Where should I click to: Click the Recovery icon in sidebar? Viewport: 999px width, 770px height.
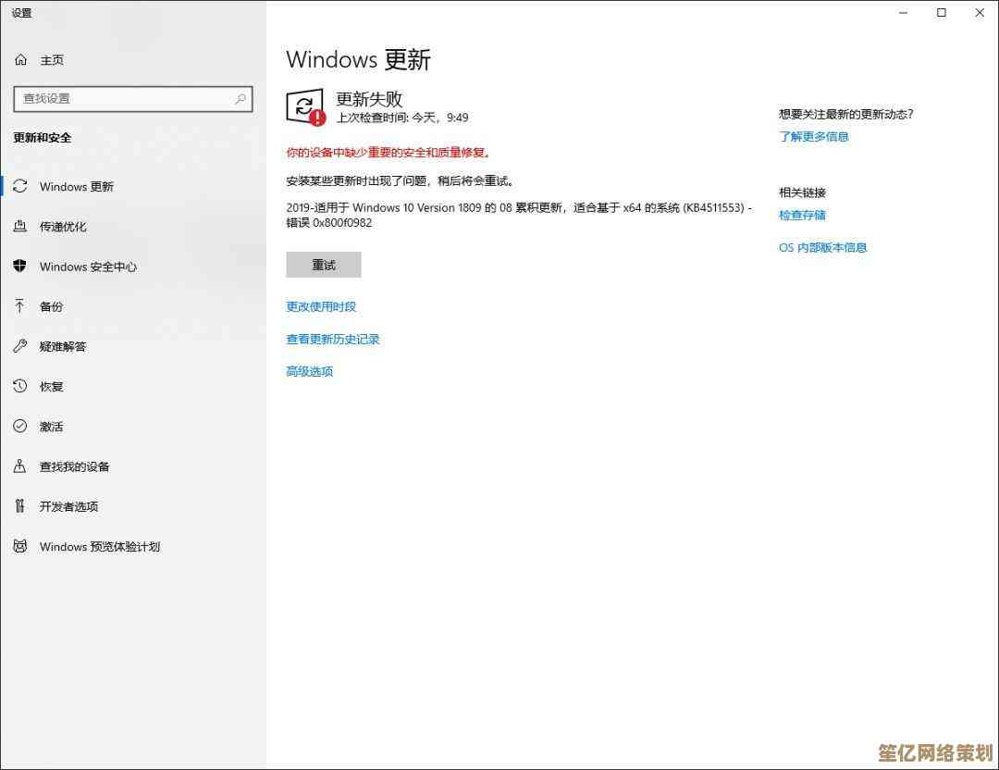pos(20,386)
